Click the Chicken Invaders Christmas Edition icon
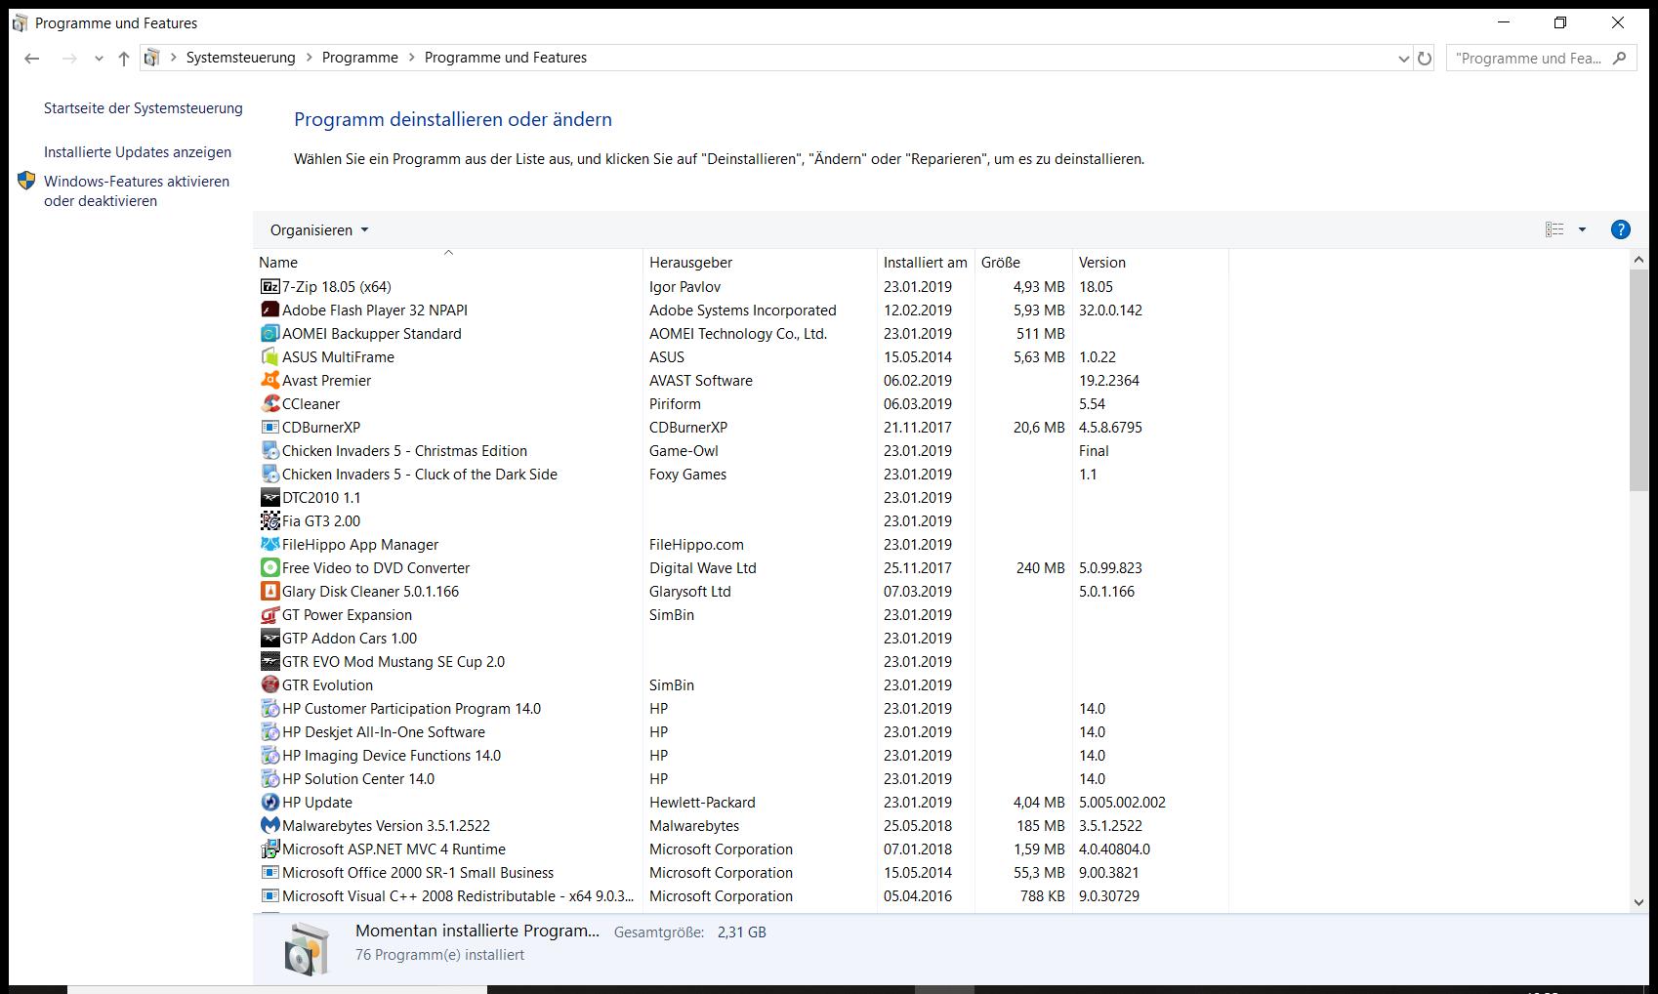 click(270, 450)
